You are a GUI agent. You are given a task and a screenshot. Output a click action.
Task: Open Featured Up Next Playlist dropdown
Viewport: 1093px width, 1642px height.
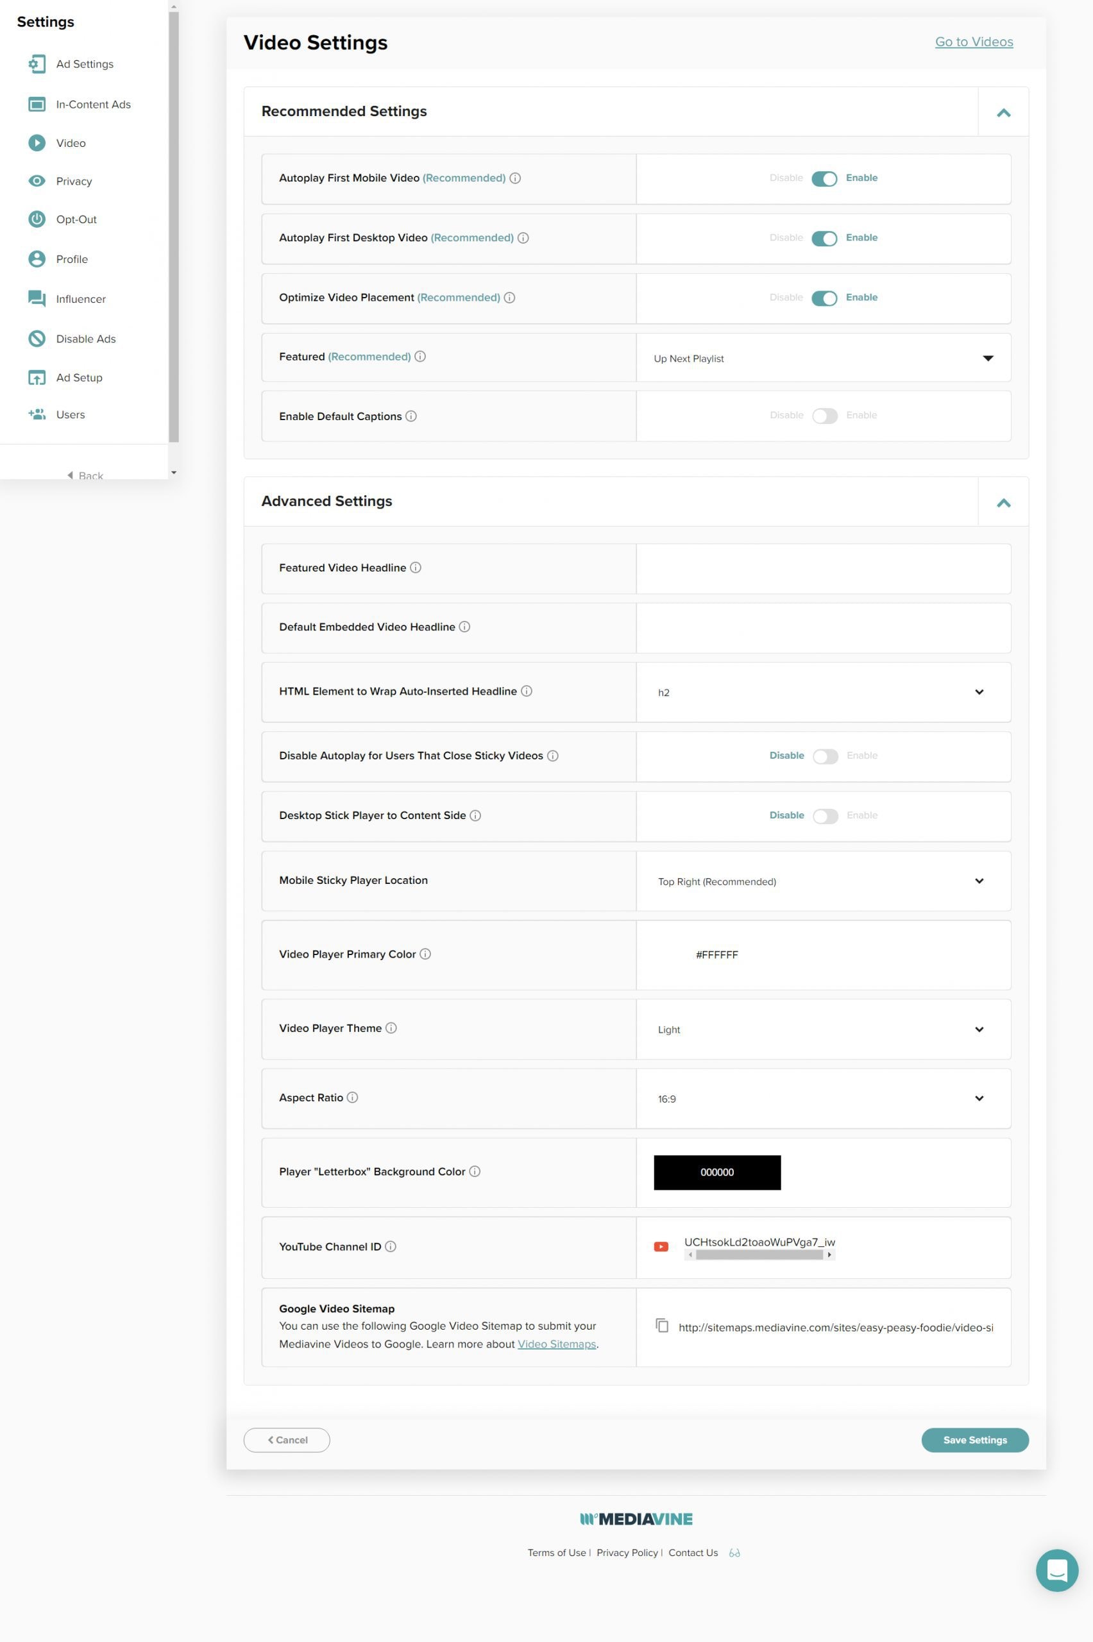823,359
